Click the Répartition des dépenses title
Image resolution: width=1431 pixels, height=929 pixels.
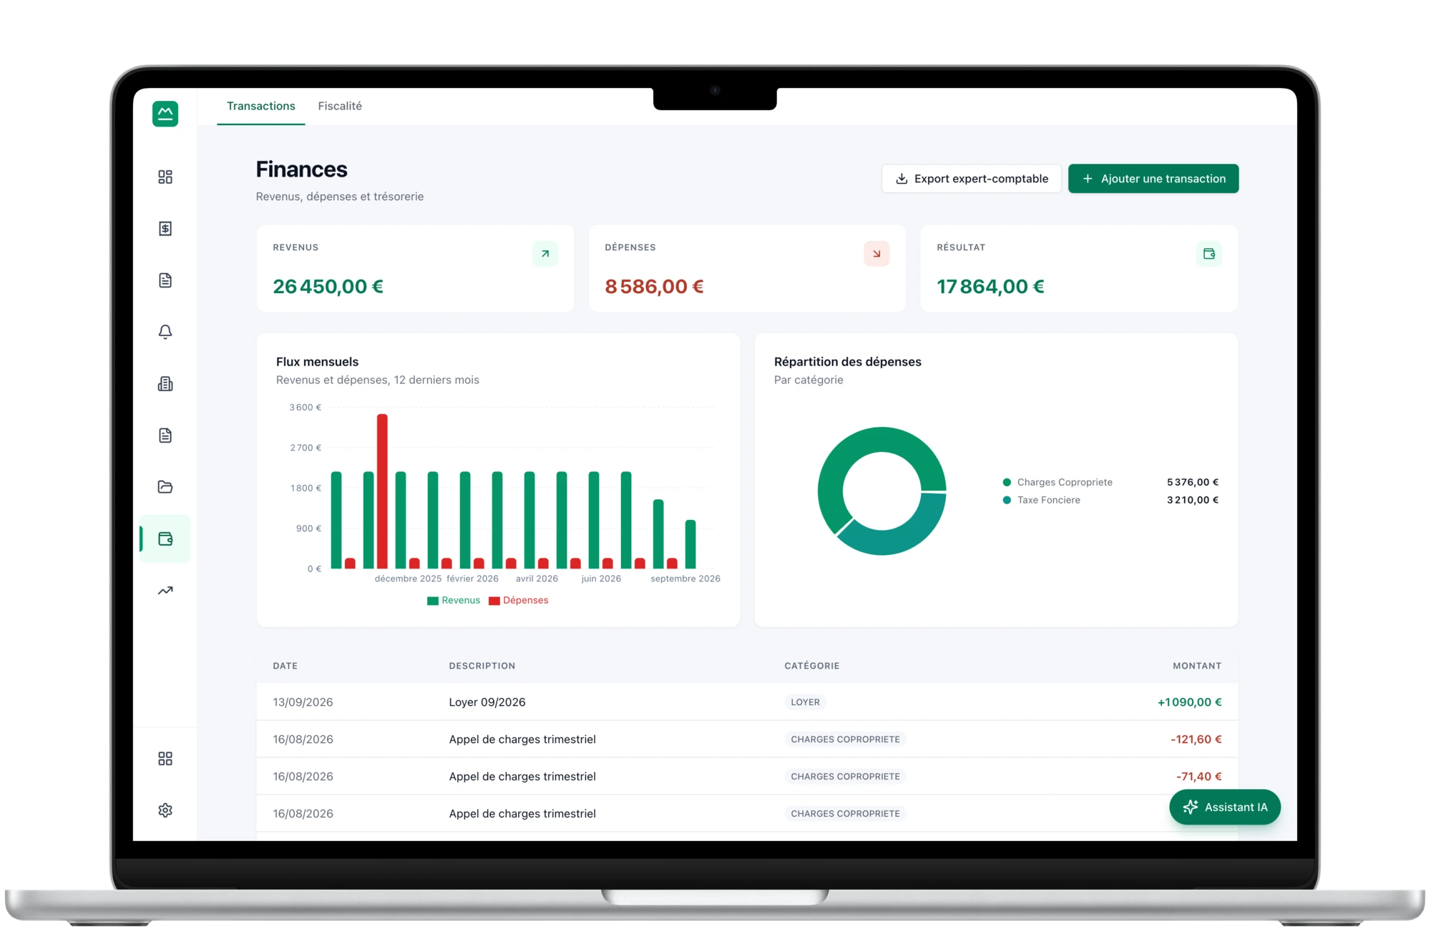tap(847, 362)
